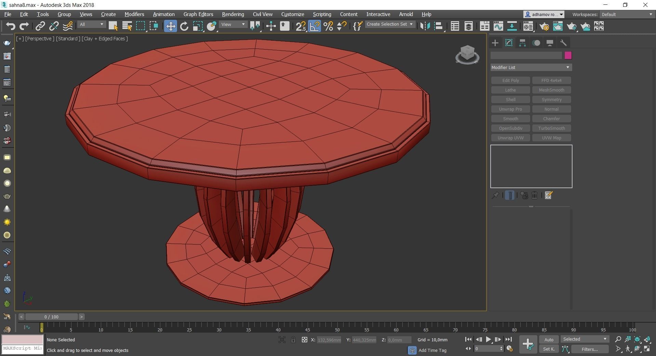Open the File menu
This screenshot has height=356, width=656.
8,14
